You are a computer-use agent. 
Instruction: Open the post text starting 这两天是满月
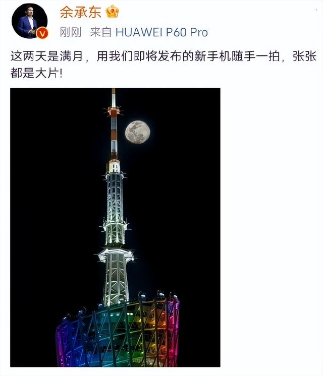pos(164,65)
